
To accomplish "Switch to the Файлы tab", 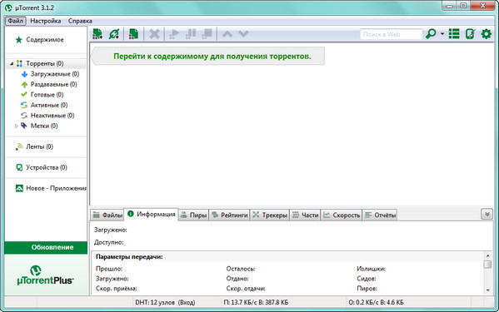I will 107,215.
